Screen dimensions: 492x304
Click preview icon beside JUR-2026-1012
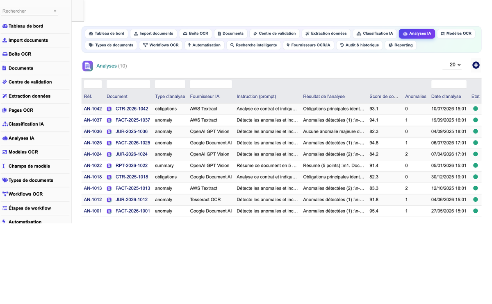pyautogui.click(x=109, y=200)
